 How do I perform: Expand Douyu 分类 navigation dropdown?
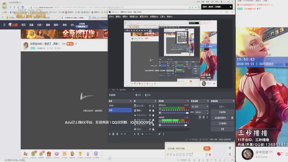coord(40,25)
